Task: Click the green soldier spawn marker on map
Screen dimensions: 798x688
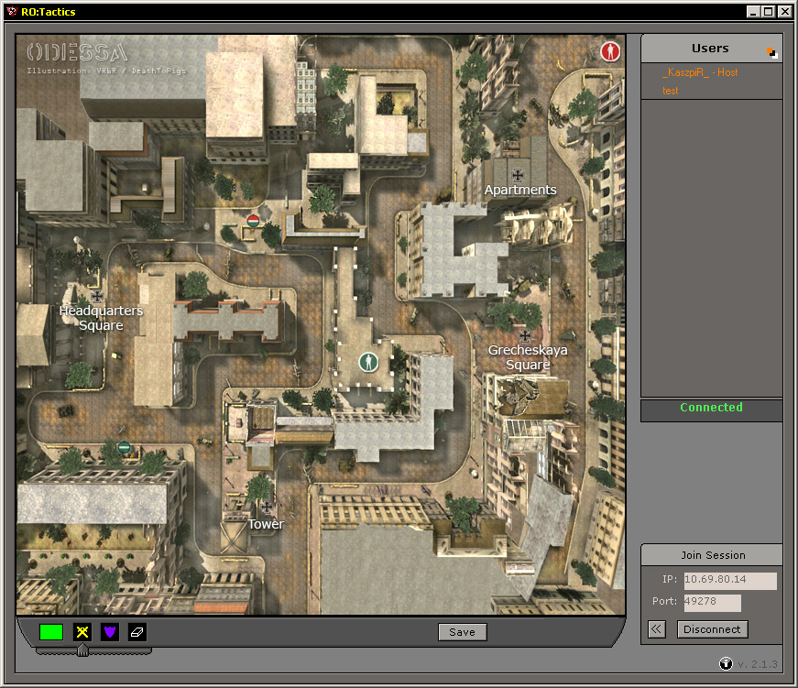Action: 368,362
